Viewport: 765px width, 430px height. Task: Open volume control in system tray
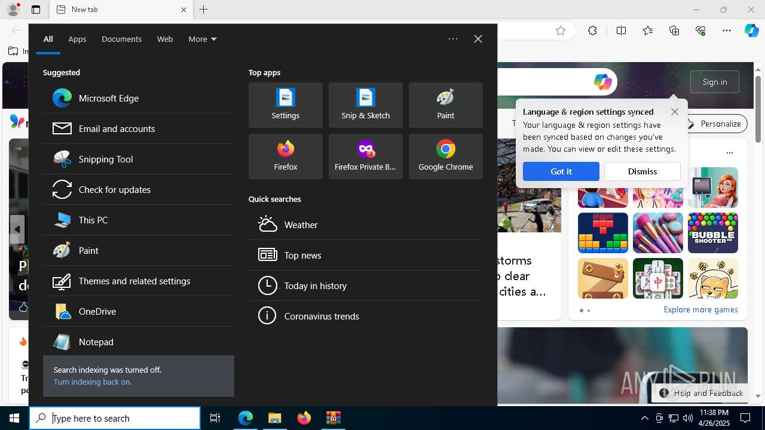click(687, 418)
